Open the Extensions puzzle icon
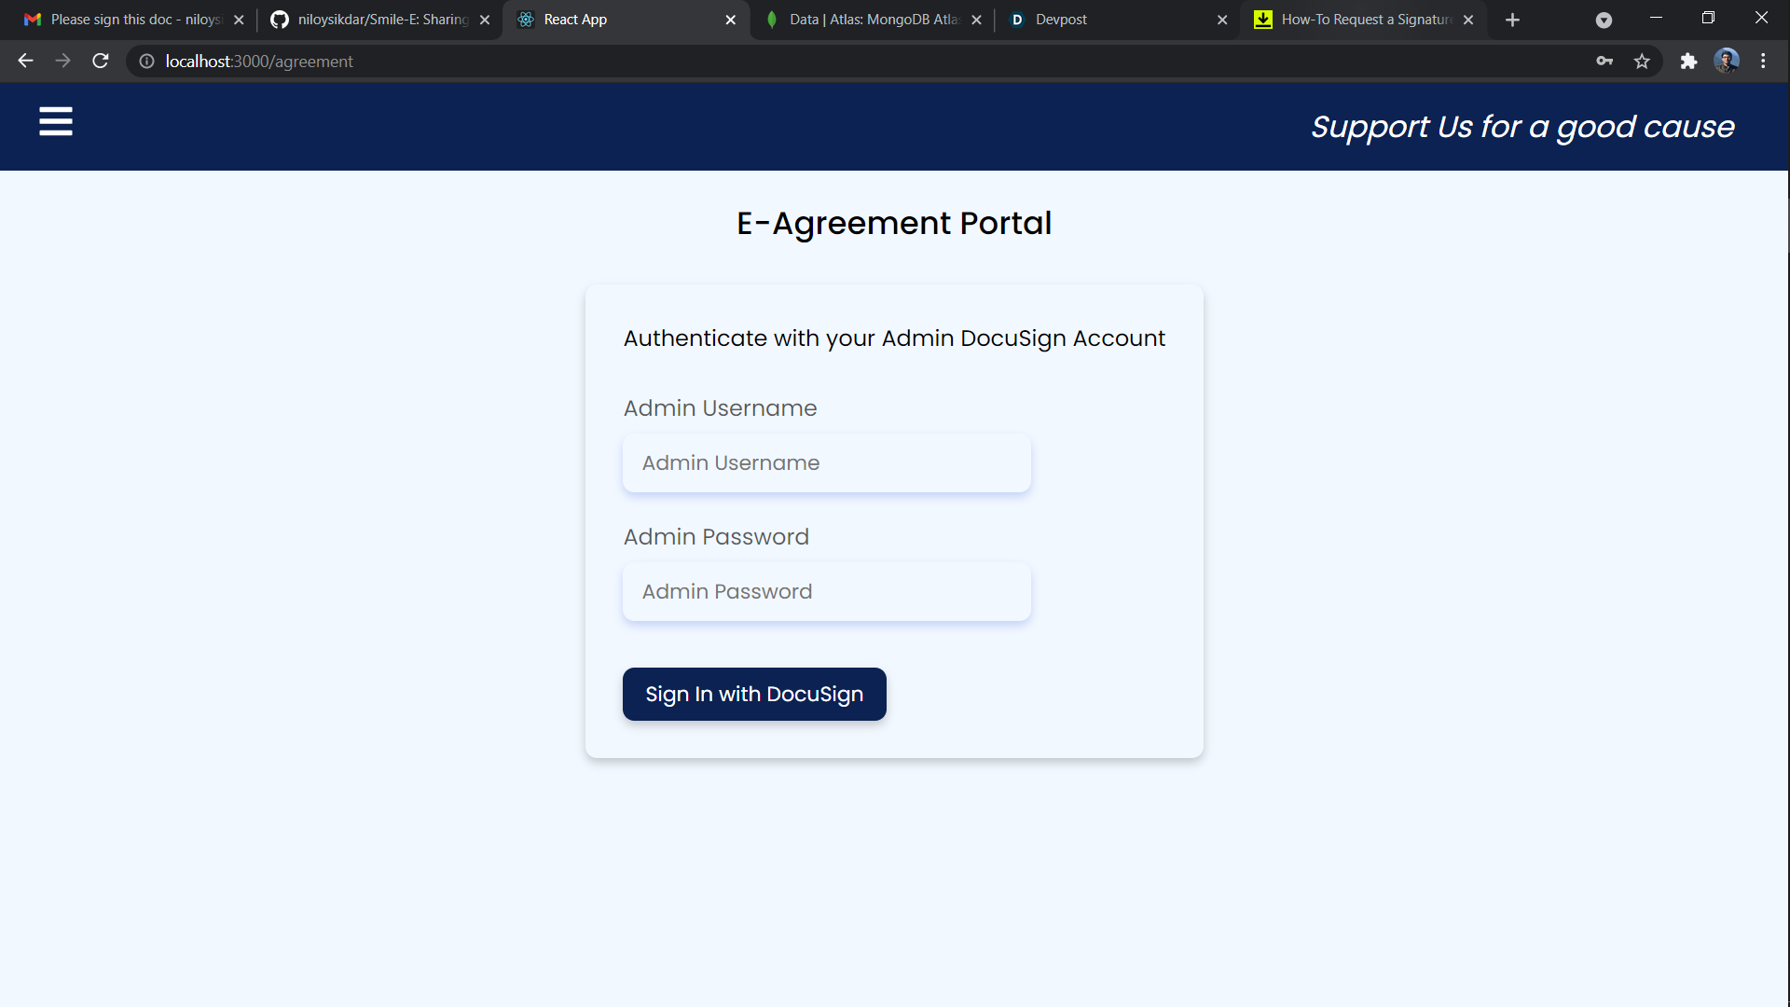1790x1007 pixels. pos(1688,62)
